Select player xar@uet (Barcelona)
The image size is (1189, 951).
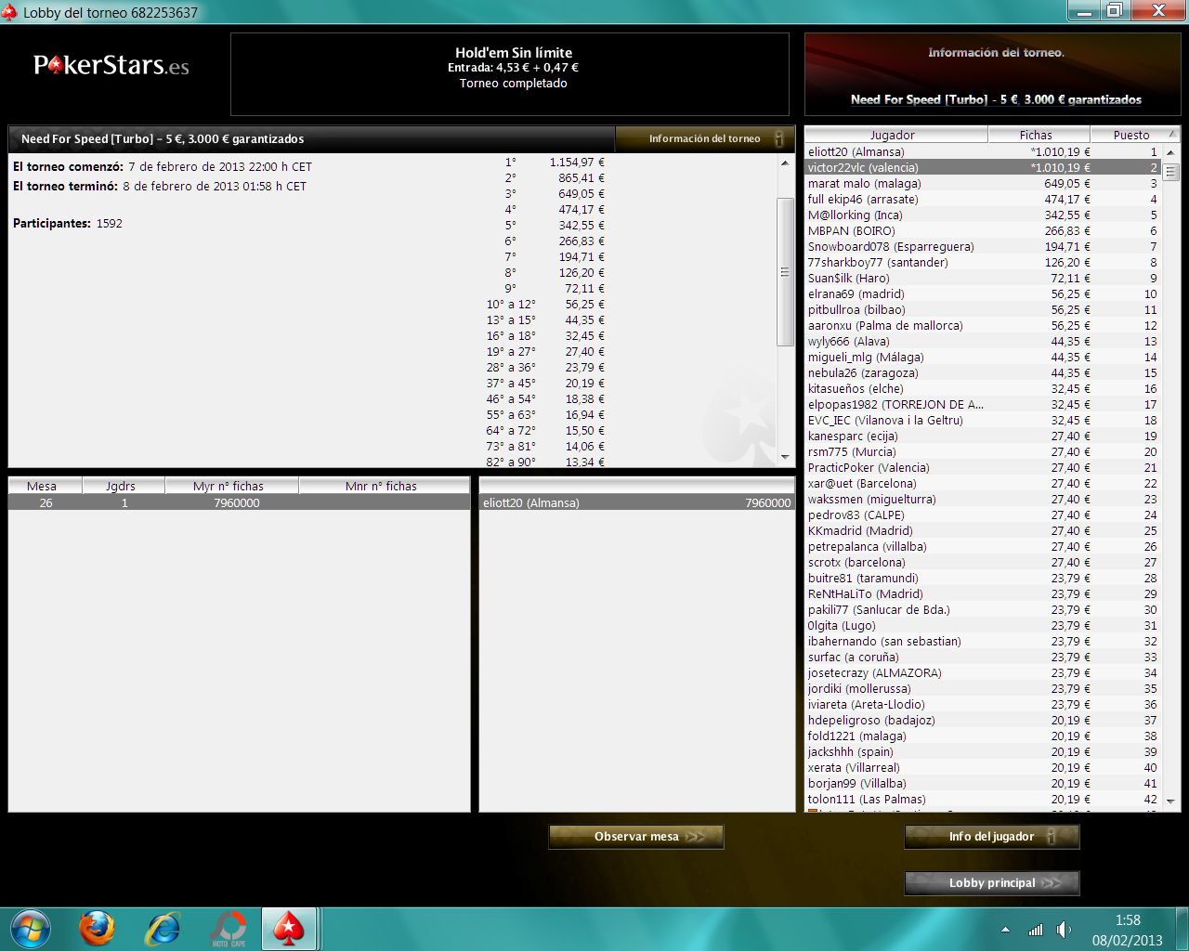(983, 484)
